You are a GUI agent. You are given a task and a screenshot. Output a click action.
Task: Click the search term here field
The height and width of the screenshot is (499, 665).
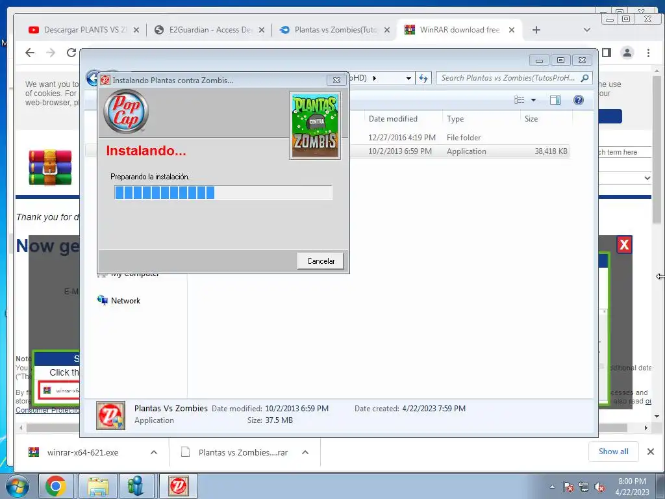(x=624, y=152)
